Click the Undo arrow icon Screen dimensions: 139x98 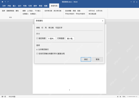tap(5, 2)
